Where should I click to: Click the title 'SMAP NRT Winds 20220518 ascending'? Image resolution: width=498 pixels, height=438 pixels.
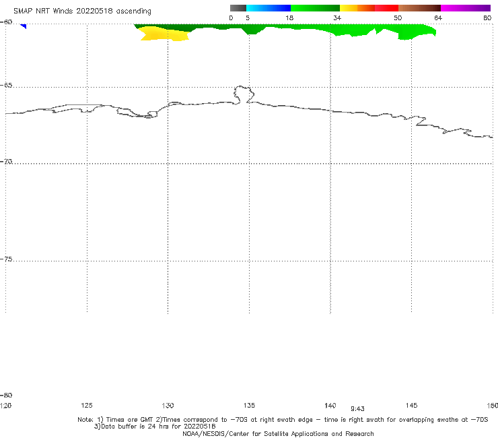82,11
